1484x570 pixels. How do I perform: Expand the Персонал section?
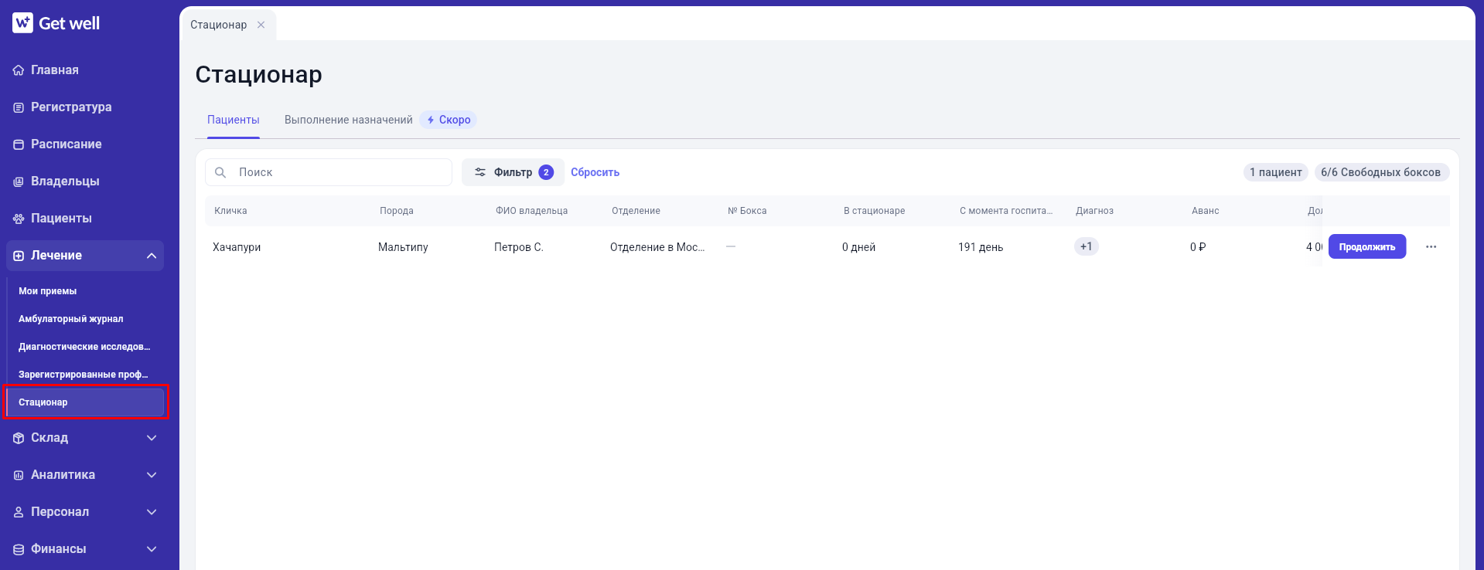pos(152,512)
